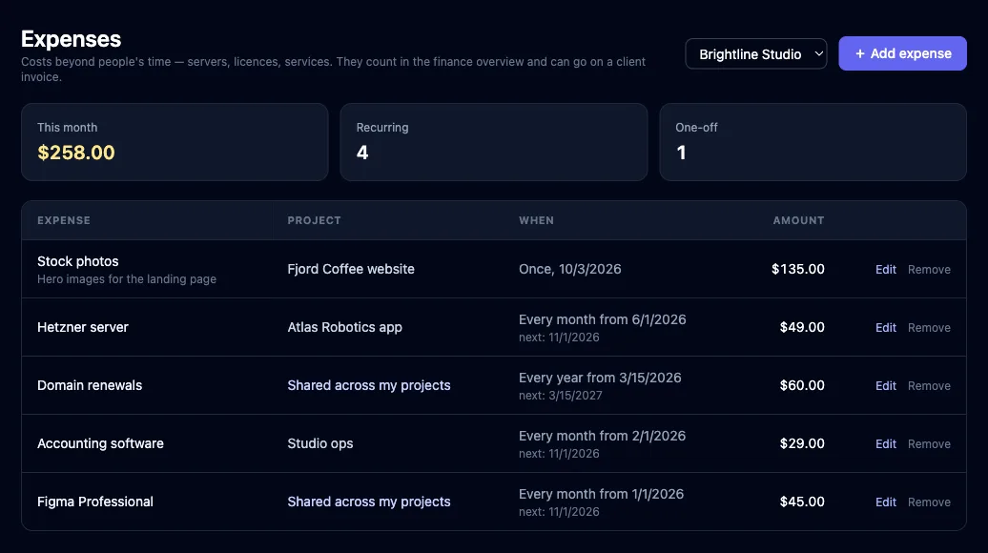Click the Stock photos expense name

point(77,261)
